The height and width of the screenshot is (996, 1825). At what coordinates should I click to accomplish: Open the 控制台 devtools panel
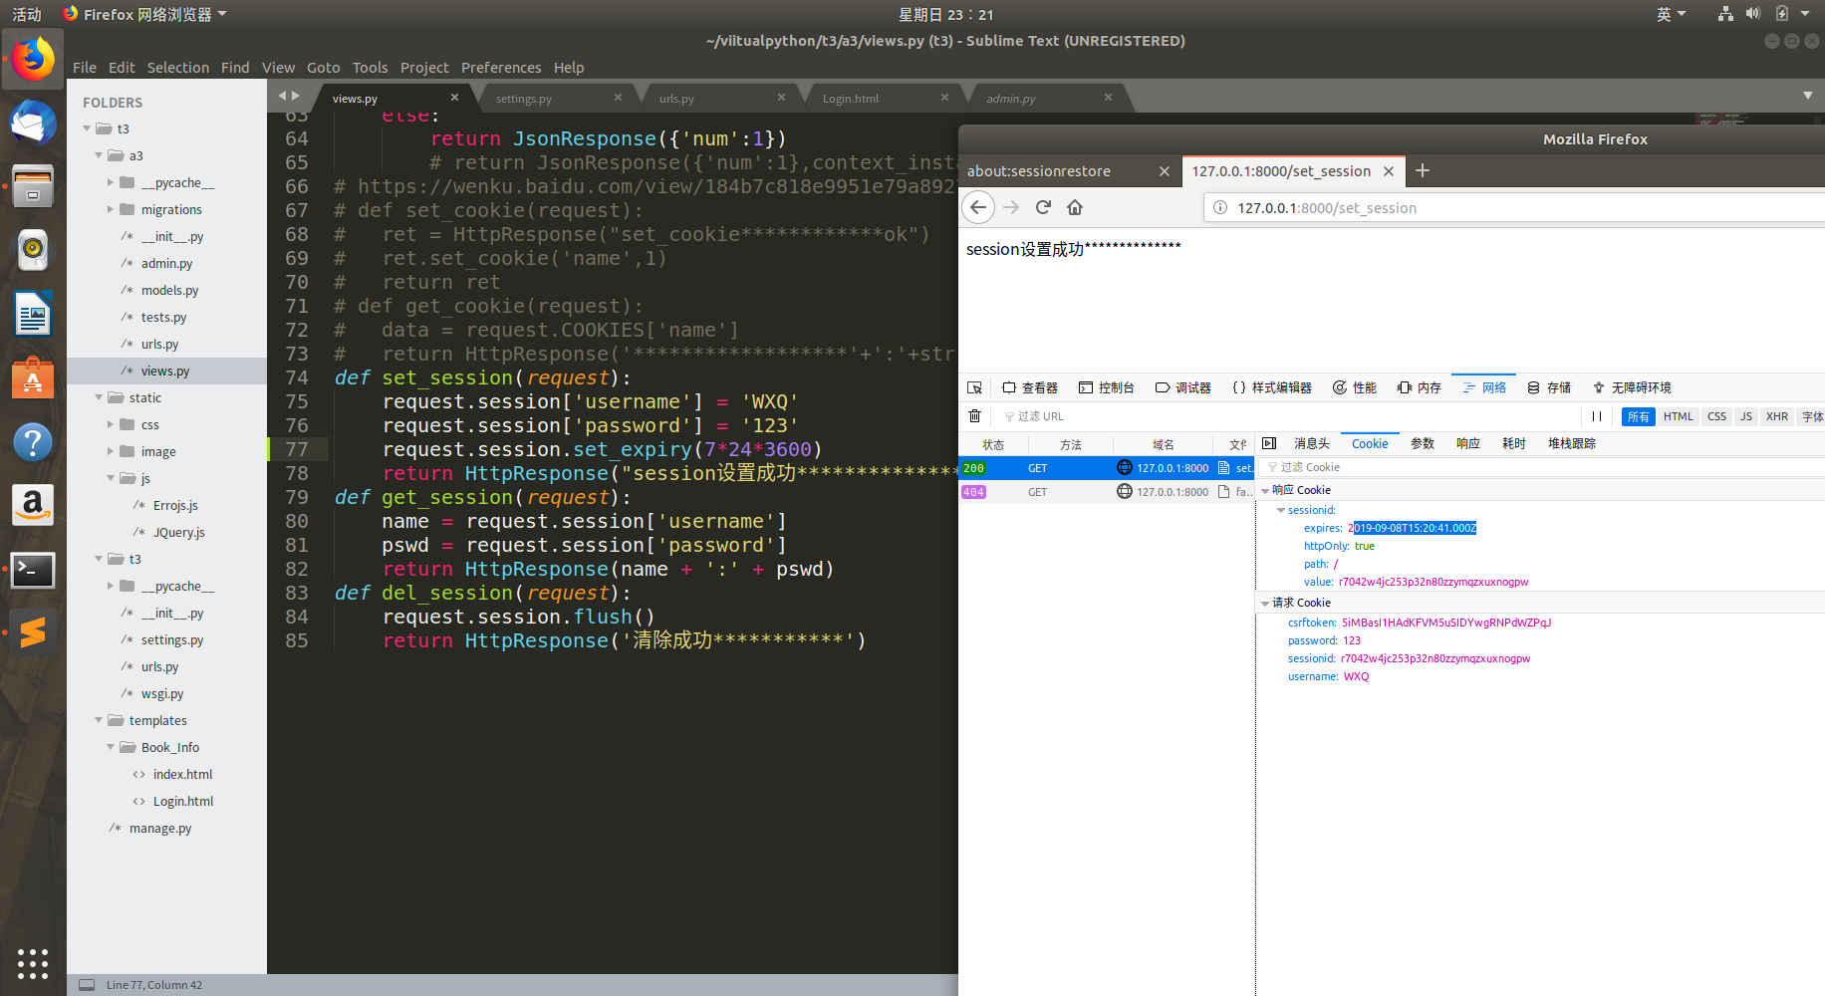tap(1106, 387)
